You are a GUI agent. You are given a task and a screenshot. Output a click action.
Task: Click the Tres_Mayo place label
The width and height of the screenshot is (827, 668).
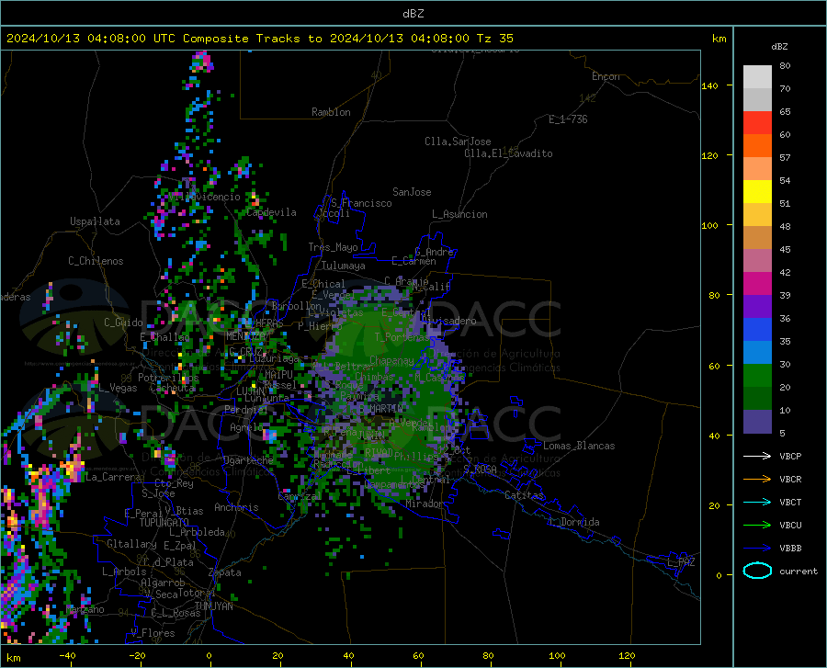pyautogui.click(x=333, y=247)
